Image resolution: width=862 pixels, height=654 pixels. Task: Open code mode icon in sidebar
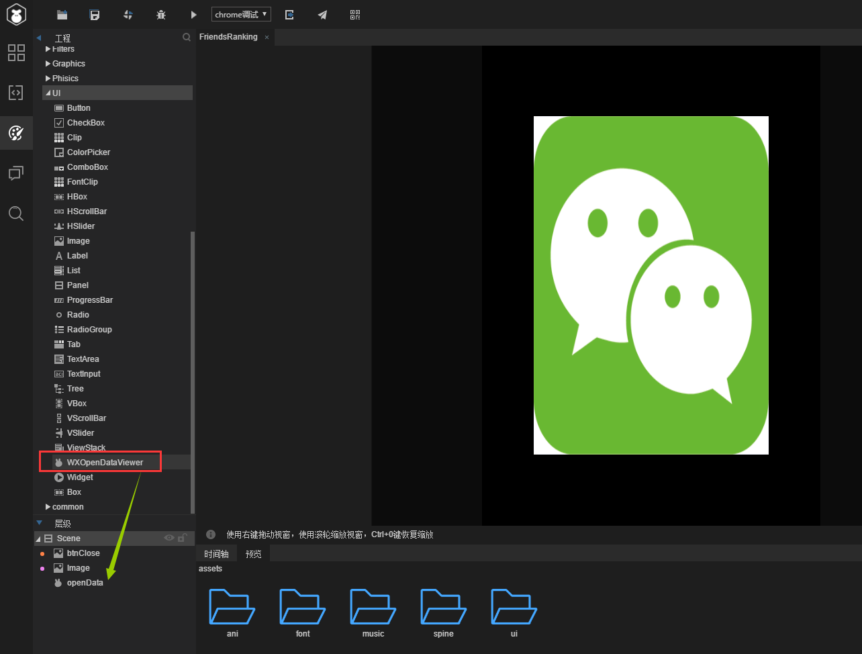pos(16,93)
